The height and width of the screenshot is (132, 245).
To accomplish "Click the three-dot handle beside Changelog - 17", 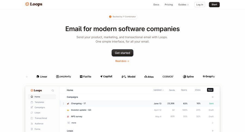I will coord(63,104).
